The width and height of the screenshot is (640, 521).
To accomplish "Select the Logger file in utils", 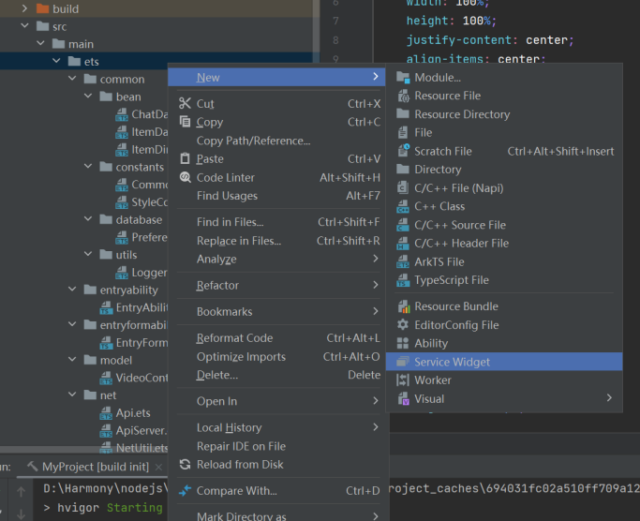I will pos(141,272).
